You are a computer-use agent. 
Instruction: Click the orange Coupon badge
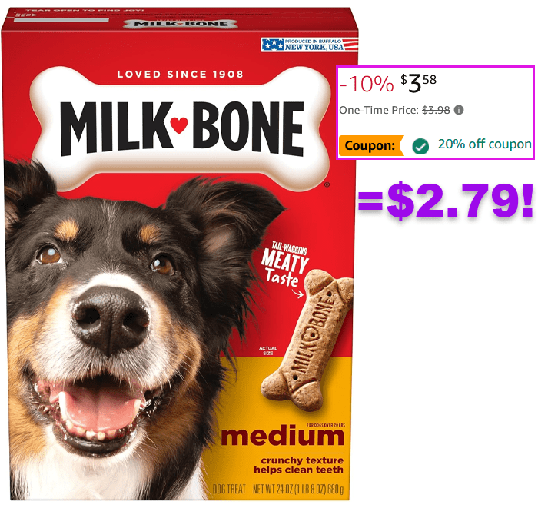[x=371, y=145]
